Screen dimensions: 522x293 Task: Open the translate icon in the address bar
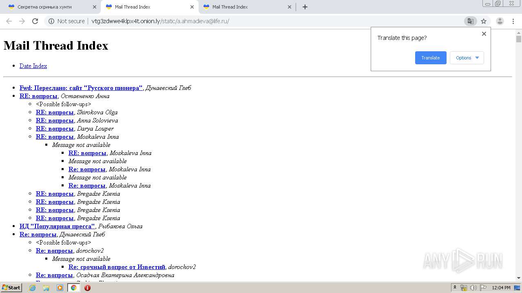pyautogui.click(x=470, y=21)
